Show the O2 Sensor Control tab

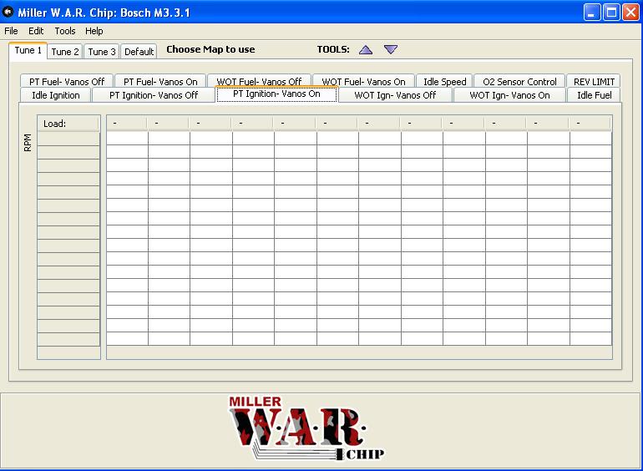(519, 81)
